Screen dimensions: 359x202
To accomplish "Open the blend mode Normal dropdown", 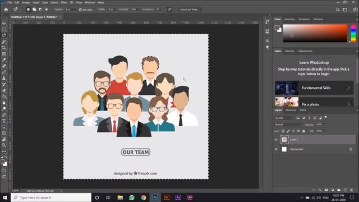I will [x=288, y=125].
